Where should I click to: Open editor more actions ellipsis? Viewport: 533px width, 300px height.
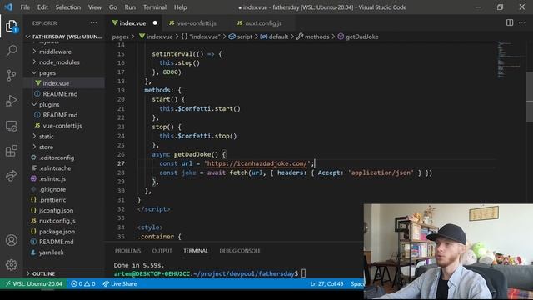522,22
